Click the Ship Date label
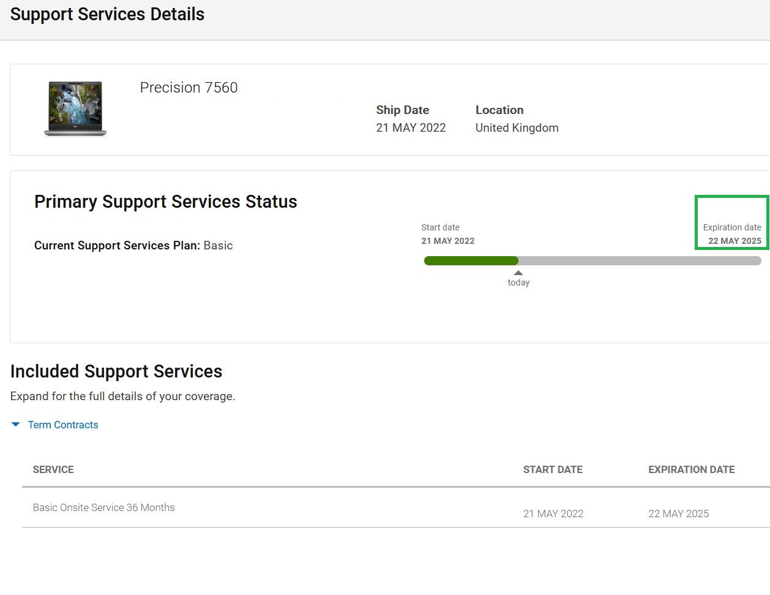The width and height of the screenshot is (770, 595). pyautogui.click(x=402, y=110)
